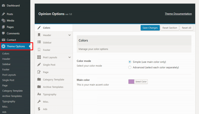Viewport: 199px width, 114px height.
Task: Go to Typography submenu in admin sidebar
Action: (9, 101)
